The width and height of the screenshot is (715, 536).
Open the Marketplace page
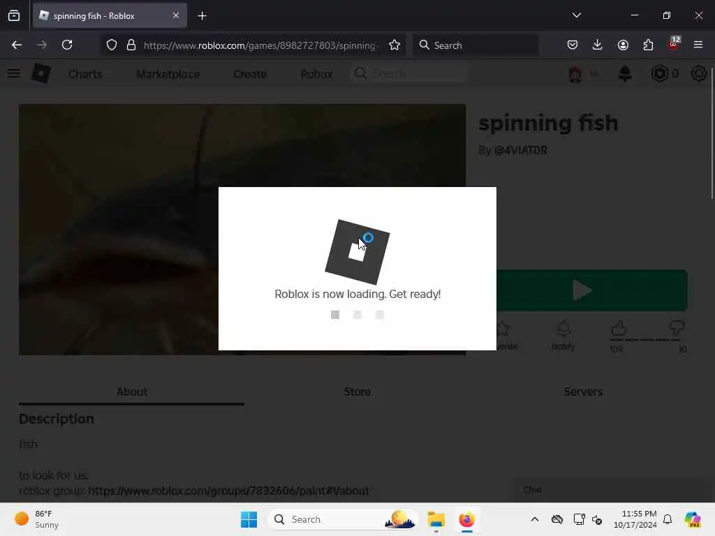click(x=168, y=74)
